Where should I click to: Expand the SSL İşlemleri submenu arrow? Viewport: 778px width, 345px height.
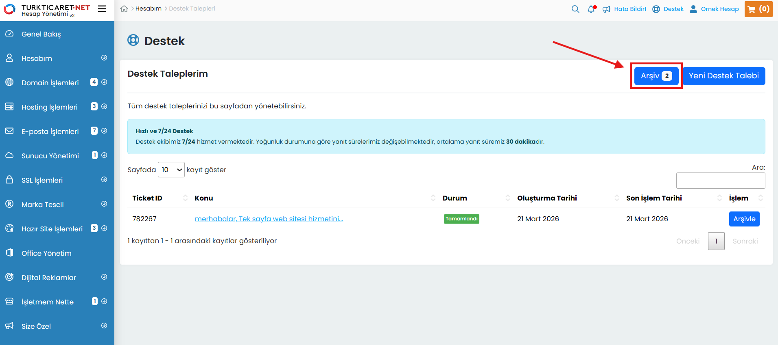click(x=104, y=180)
